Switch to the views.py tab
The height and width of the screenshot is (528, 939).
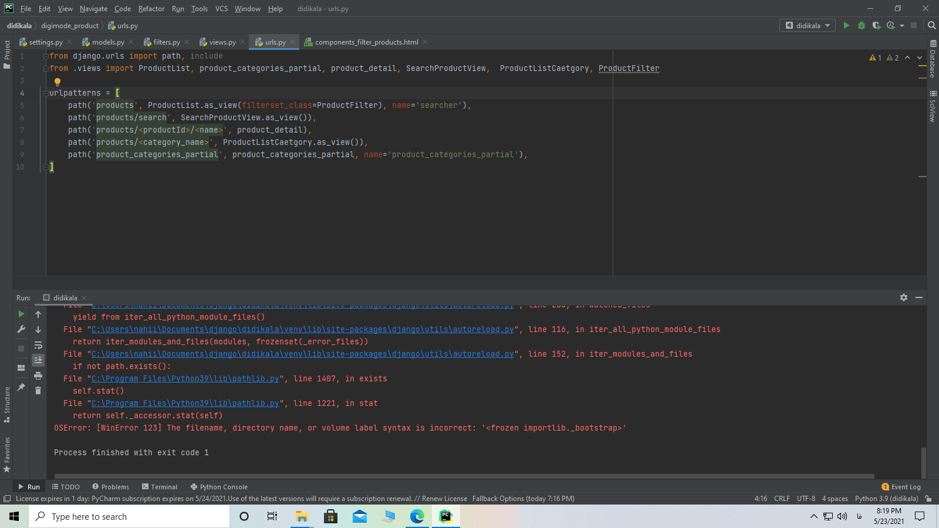point(221,42)
